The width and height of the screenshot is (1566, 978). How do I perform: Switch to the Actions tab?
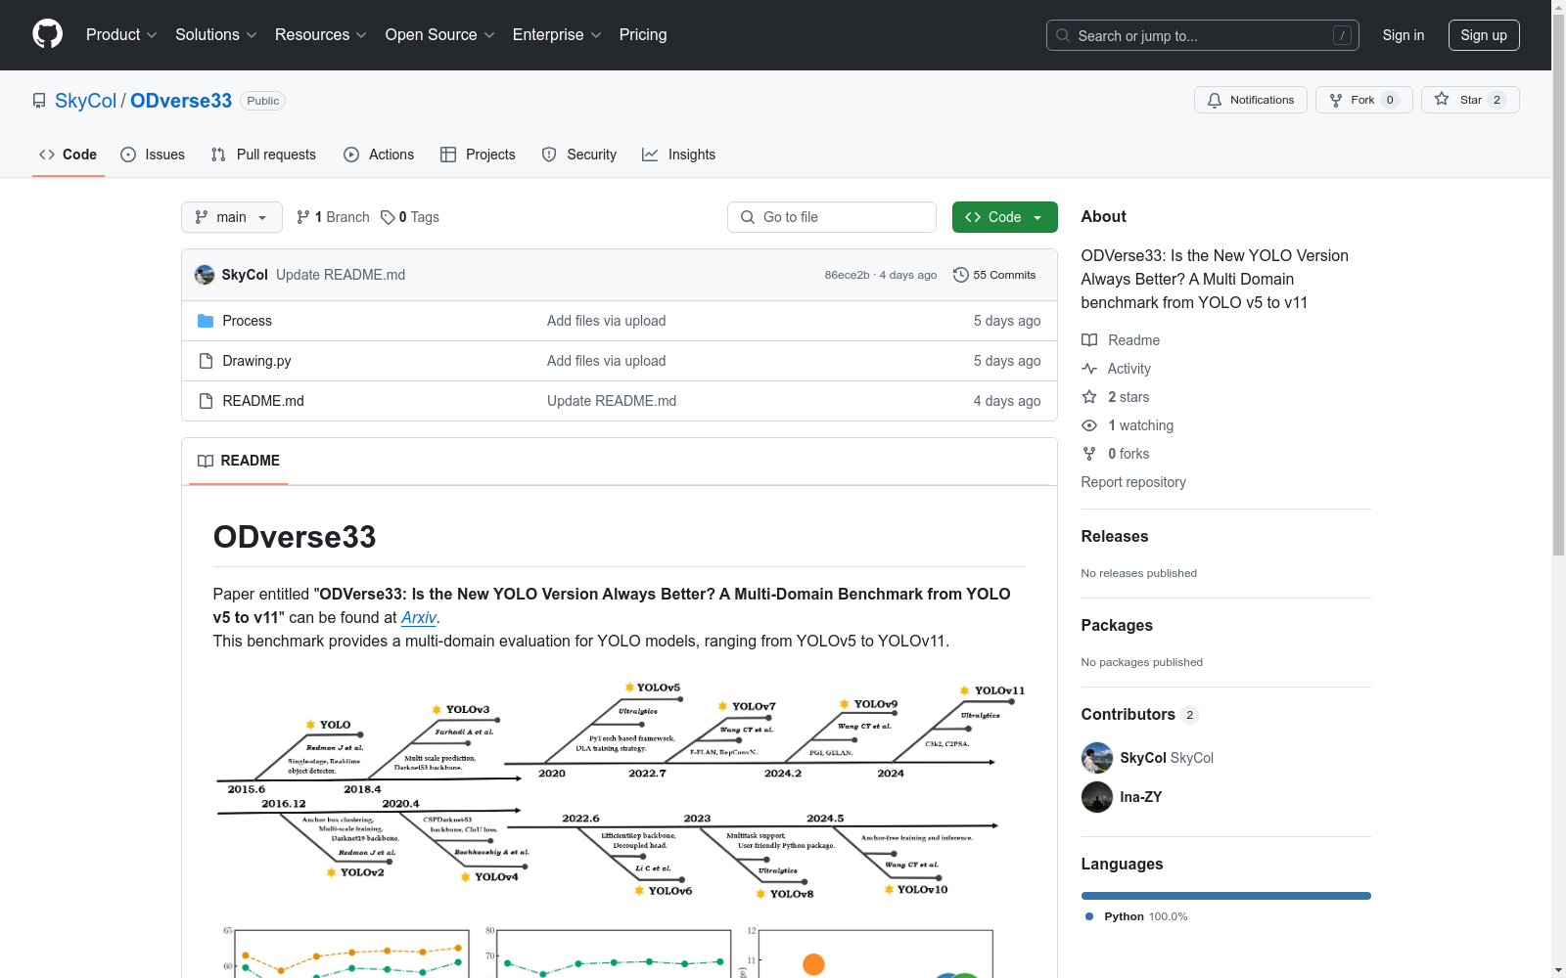(x=379, y=155)
